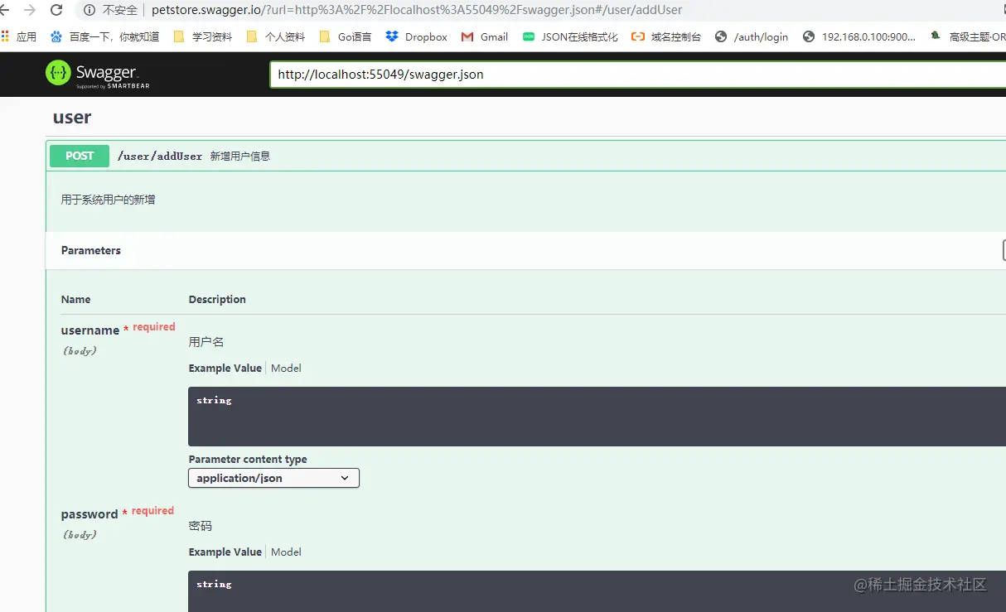The width and height of the screenshot is (1006, 612).
Task: Switch to Model view for username
Action: coord(286,368)
